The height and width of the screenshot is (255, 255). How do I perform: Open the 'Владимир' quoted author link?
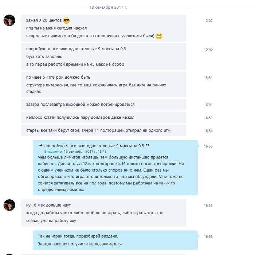[x=53, y=152]
